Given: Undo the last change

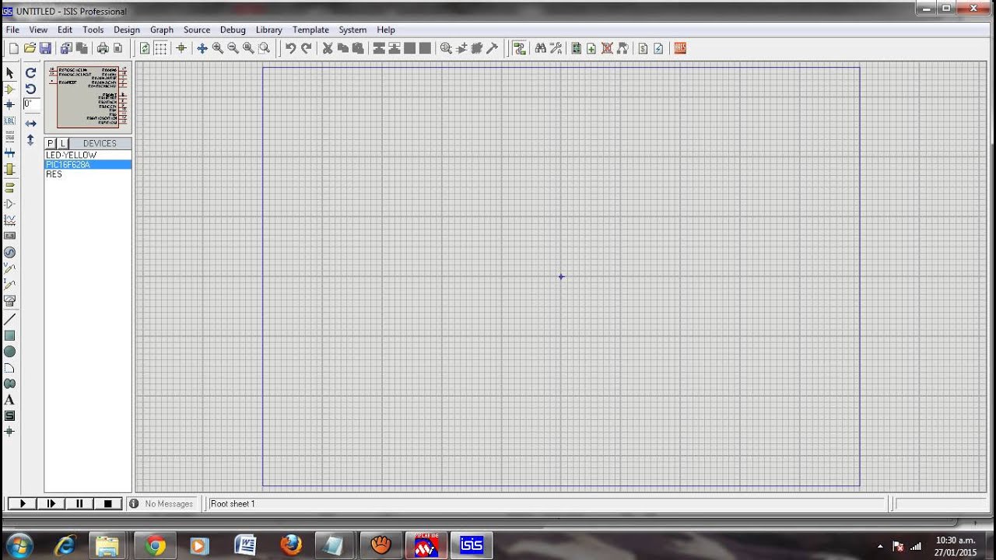Looking at the screenshot, I should point(290,48).
